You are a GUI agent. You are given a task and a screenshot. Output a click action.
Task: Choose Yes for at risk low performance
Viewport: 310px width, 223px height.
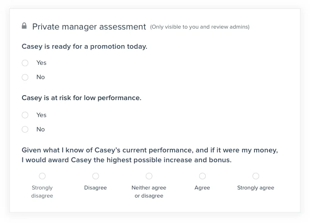point(25,115)
